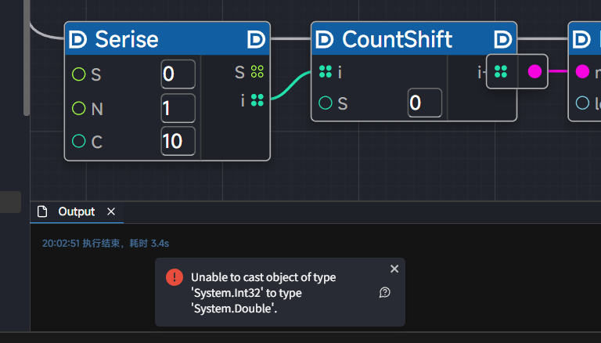Viewport: 601px width, 343px height.
Task: Select the C input port circle on Serise
Action: (x=78, y=141)
